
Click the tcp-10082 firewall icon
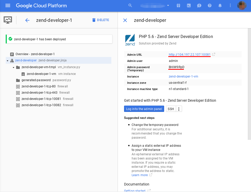18,105
